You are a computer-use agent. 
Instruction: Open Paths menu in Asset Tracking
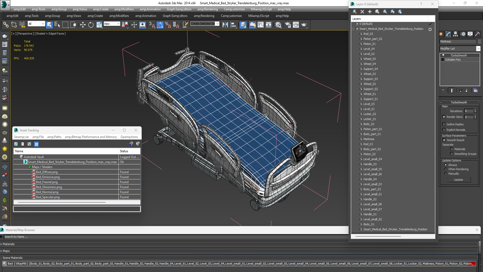coord(54,137)
